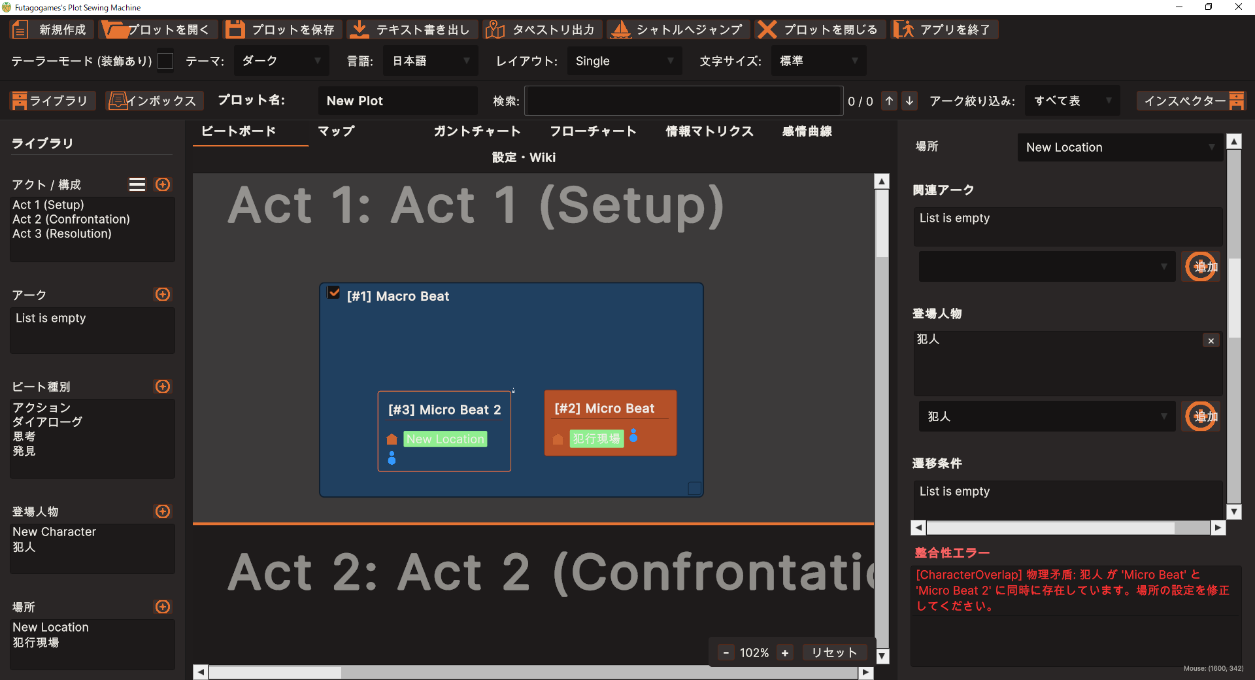1255x680 pixels.
Task: Switch to the フローチャート tab
Action: coord(593,131)
